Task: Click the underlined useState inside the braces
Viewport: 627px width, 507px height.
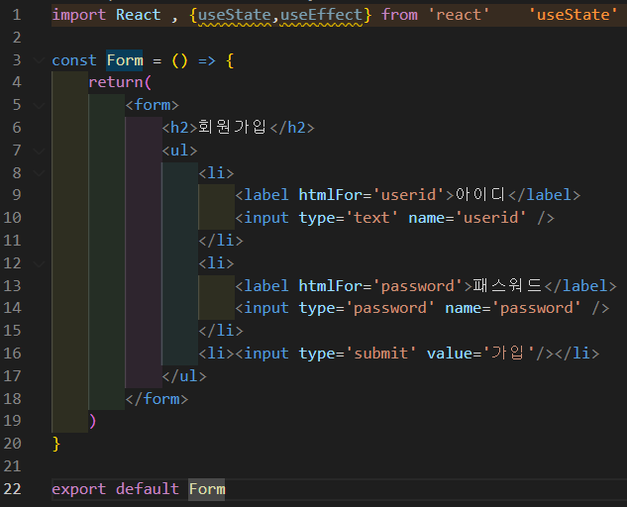Action: click(235, 15)
